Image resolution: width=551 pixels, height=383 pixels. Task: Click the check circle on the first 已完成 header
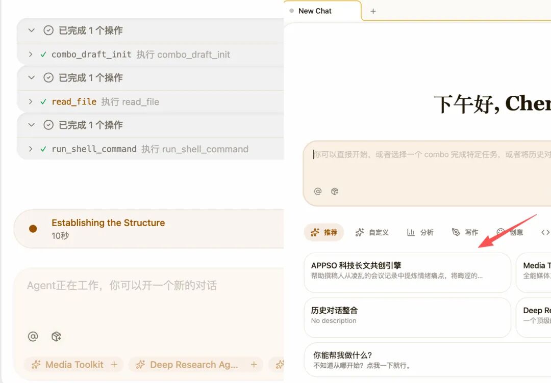48,30
